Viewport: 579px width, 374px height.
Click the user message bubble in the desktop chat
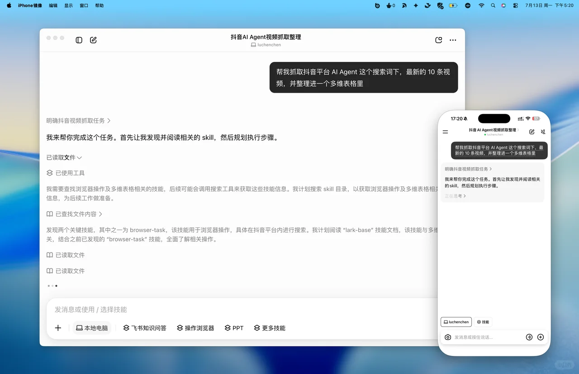[x=364, y=77]
